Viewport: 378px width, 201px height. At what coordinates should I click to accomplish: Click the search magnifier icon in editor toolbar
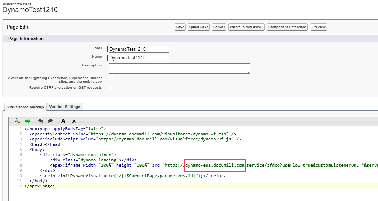pyautogui.click(x=17, y=121)
